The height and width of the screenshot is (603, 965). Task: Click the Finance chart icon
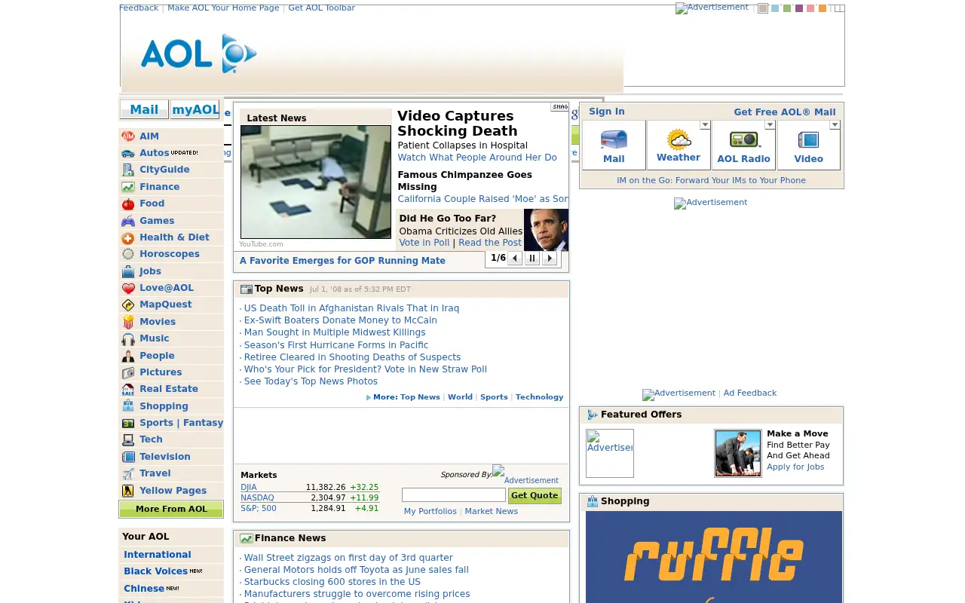(128, 187)
